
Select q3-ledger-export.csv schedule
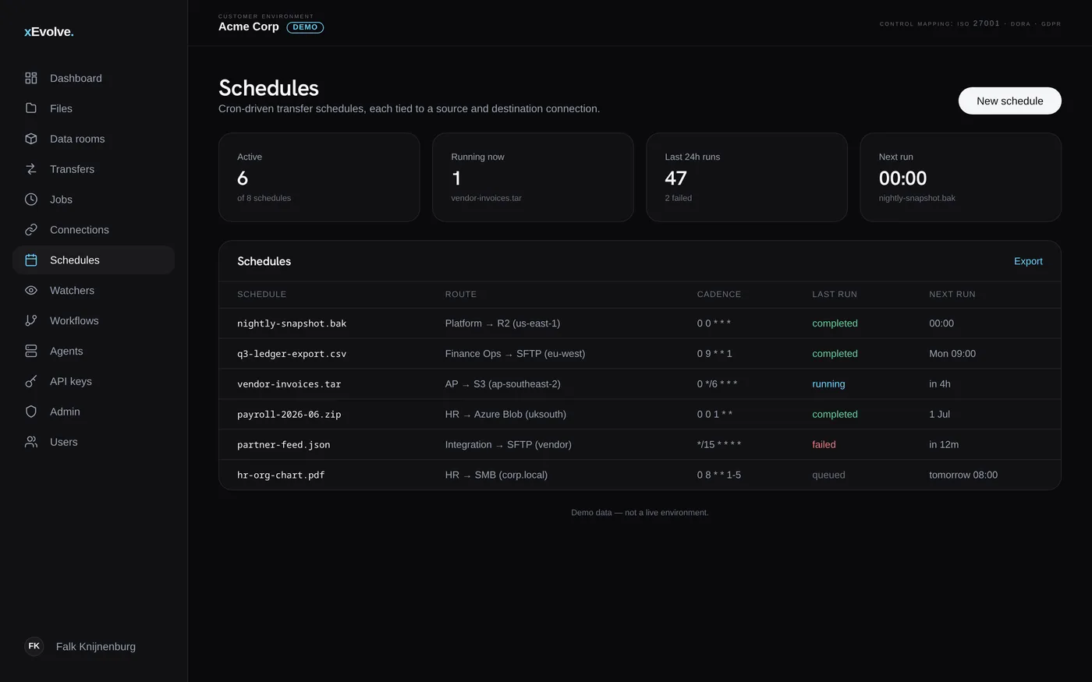292,354
